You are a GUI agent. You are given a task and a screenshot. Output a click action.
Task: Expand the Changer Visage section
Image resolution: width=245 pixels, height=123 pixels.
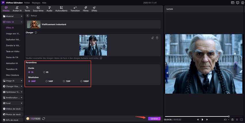13,86
